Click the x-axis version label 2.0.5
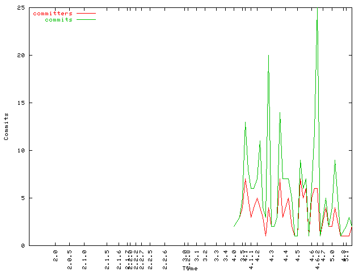 [70, 257]
